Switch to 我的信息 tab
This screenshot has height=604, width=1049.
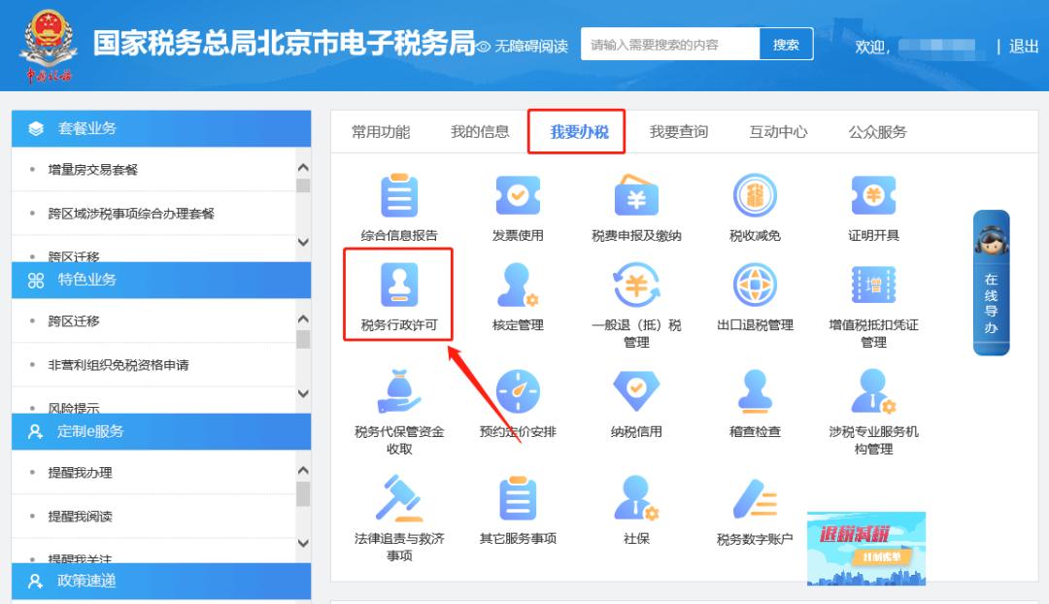click(480, 132)
